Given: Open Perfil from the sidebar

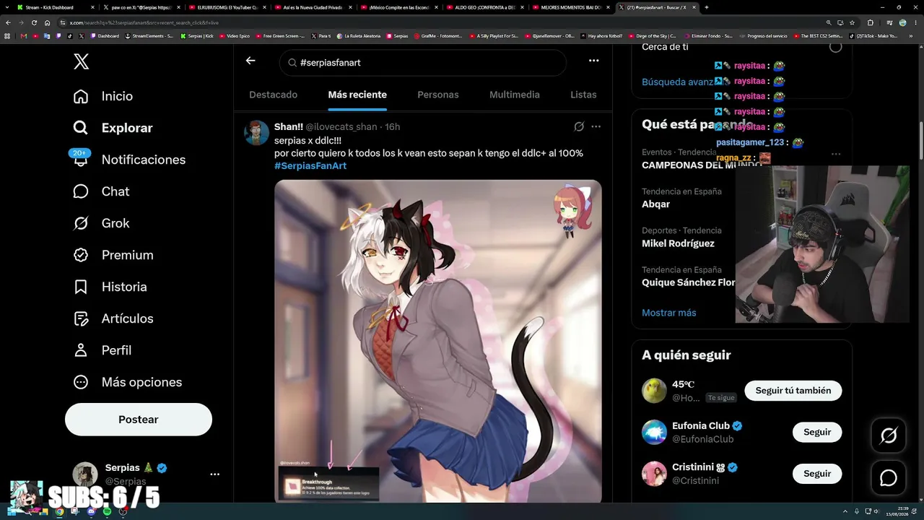Looking at the screenshot, I should 103,350.
